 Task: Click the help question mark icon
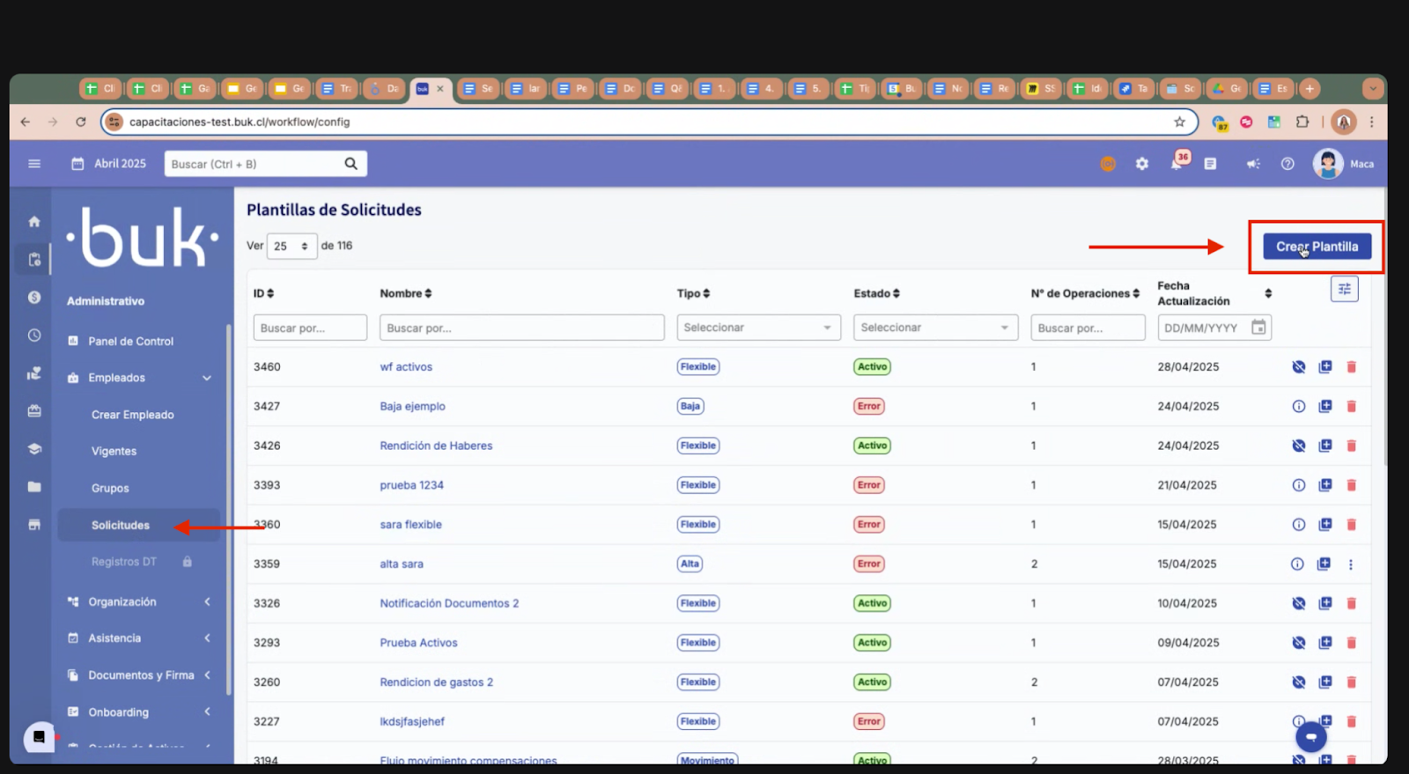point(1287,164)
